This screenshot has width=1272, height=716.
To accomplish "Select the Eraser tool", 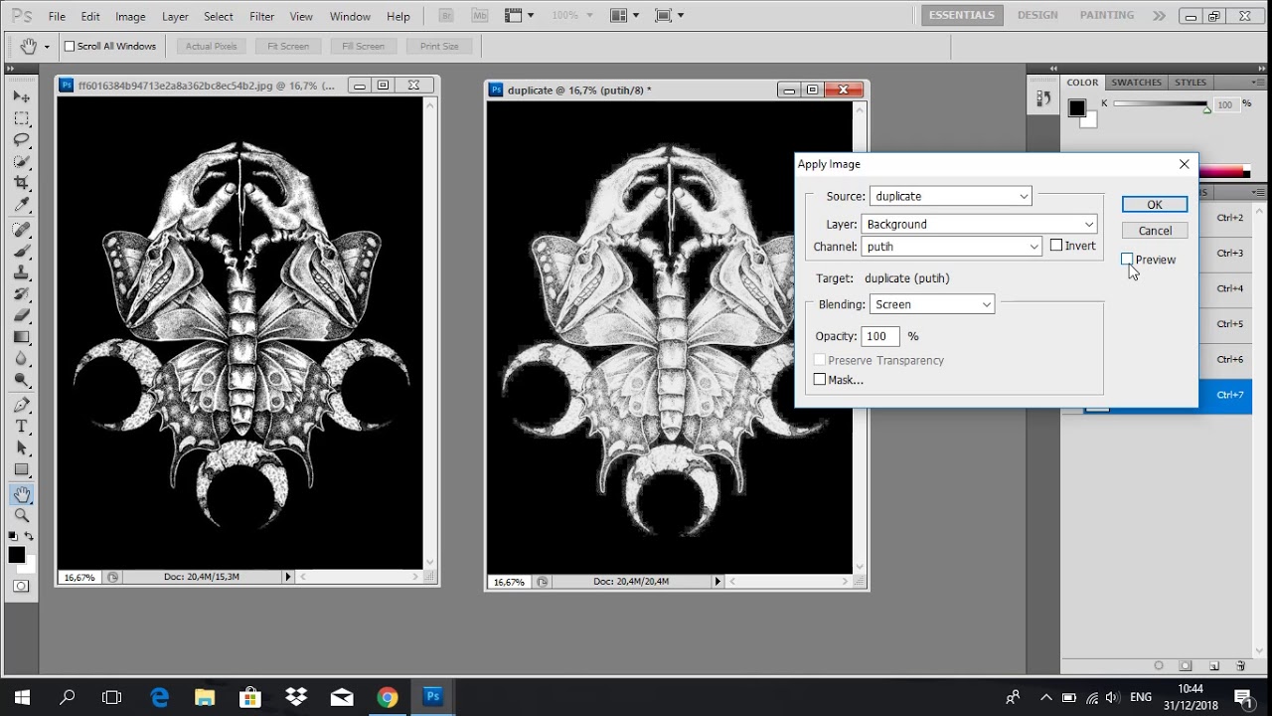I will pos(21,316).
